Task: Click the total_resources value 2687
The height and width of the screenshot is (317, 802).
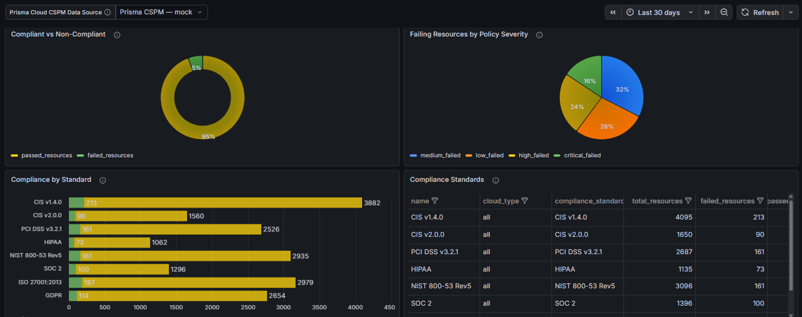Action: point(683,252)
